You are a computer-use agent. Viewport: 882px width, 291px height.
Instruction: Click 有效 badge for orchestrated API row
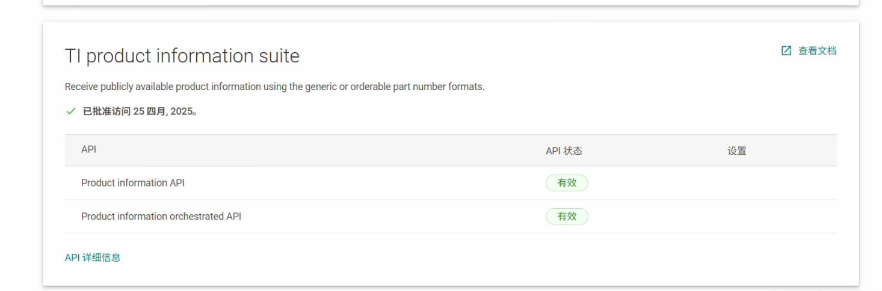(x=567, y=217)
